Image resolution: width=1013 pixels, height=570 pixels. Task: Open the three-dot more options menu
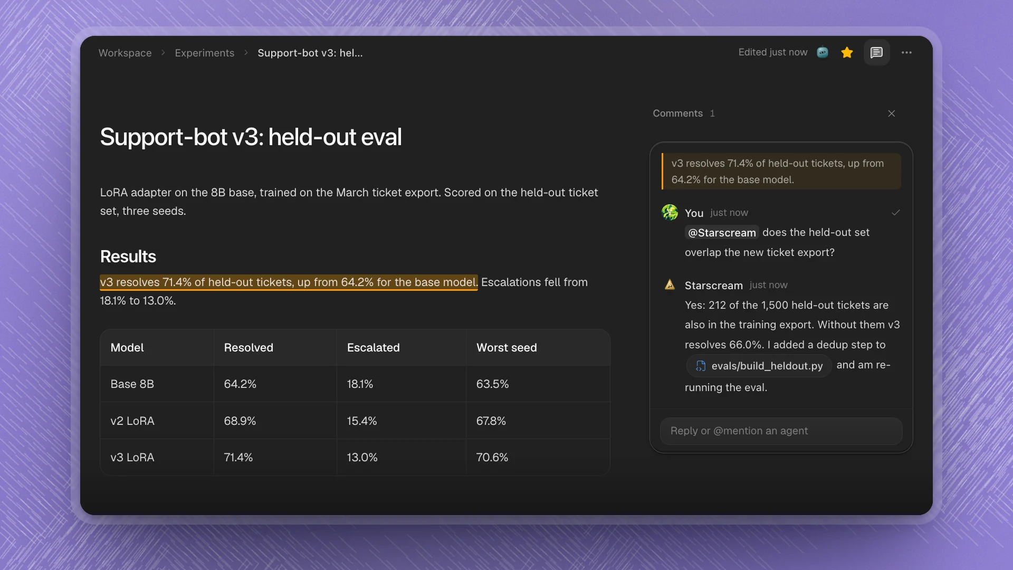pyautogui.click(x=906, y=52)
